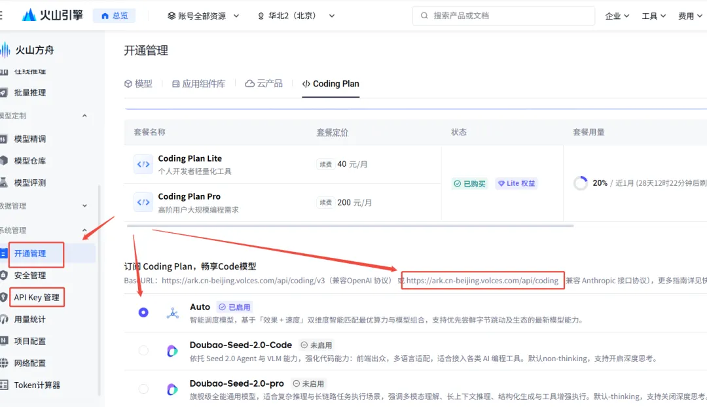The width and height of the screenshot is (707, 407).
Task: Open the 企业 dropdown menu
Action: coord(617,16)
